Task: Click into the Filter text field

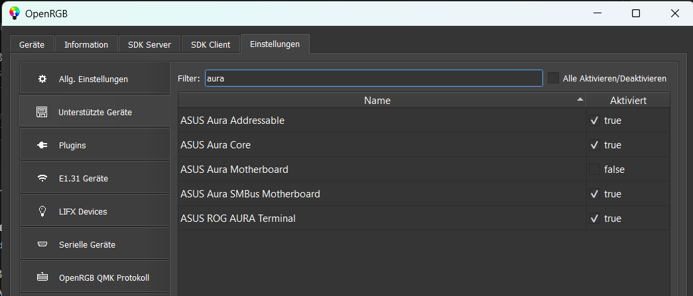Action: (x=373, y=78)
